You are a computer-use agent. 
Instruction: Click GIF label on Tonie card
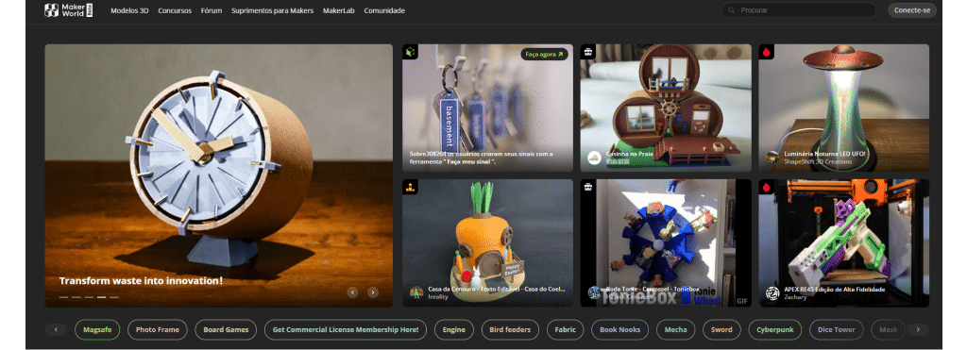[x=742, y=301]
